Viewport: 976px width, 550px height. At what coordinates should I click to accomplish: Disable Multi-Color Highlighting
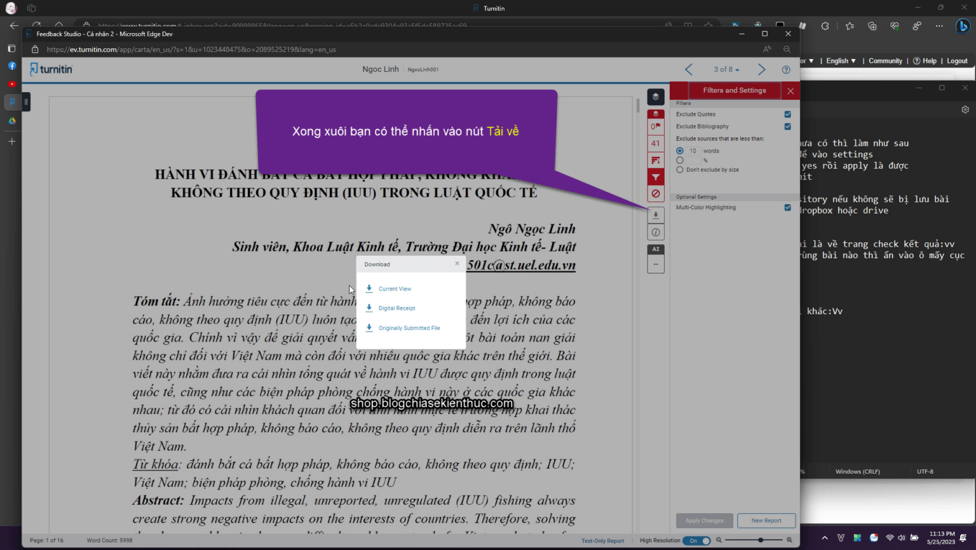click(787, 207)
